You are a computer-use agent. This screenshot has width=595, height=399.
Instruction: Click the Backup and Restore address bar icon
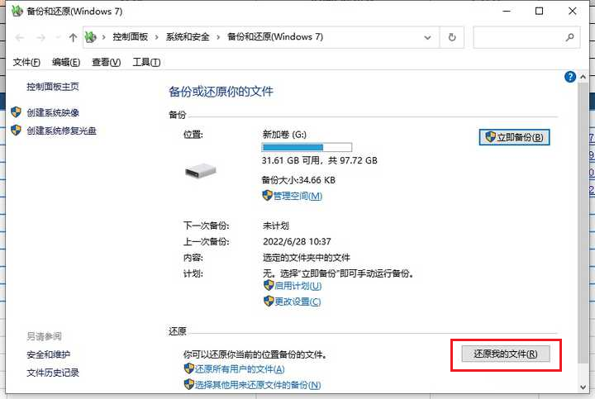click(90, 37)
